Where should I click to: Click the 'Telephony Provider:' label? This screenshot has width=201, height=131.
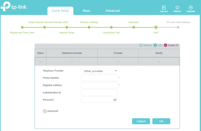(53, 71)
